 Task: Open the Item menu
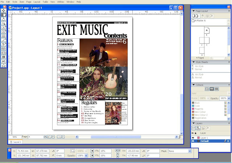point(22,2)
